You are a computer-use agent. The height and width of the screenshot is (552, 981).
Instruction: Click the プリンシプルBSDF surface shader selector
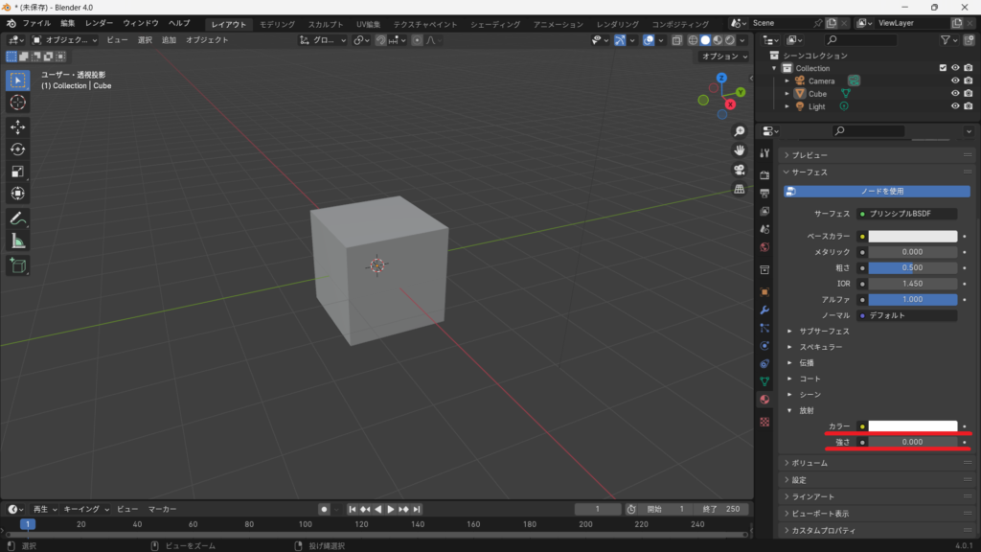(906, 214)
